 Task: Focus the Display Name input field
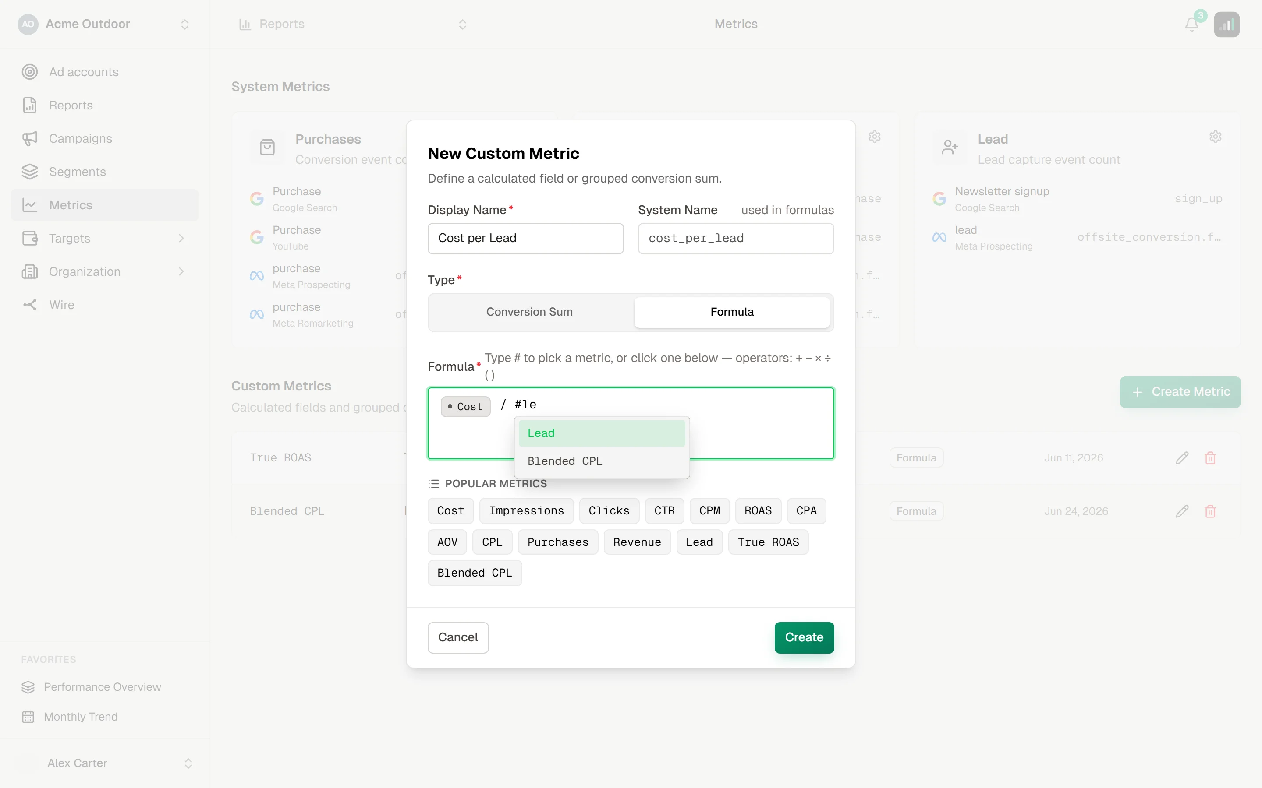tap(525, 238)
